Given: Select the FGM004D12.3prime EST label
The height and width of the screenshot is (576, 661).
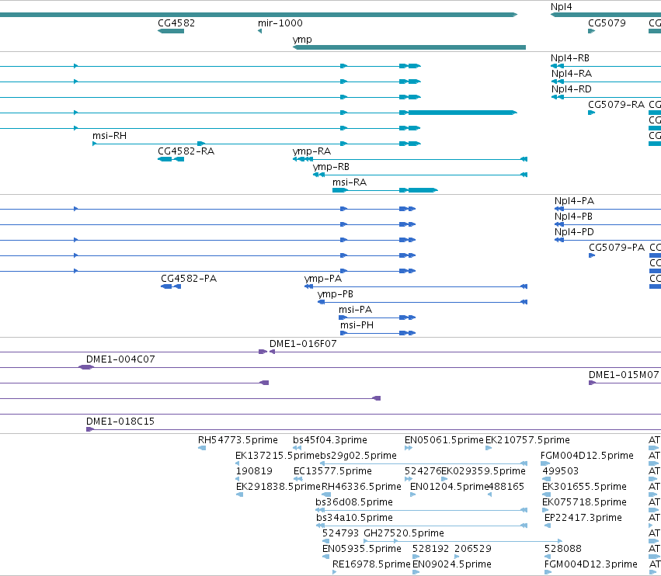Looking at the screenshot, I should coord(591,564).
